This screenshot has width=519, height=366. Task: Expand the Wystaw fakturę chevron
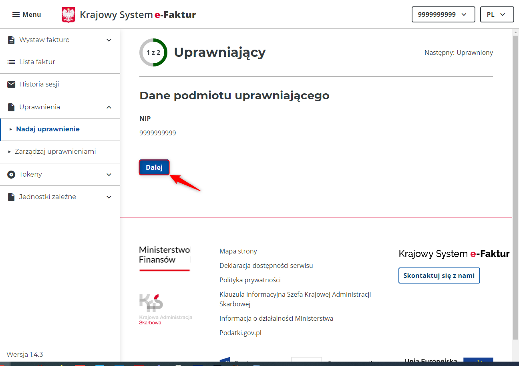point(109,40)
